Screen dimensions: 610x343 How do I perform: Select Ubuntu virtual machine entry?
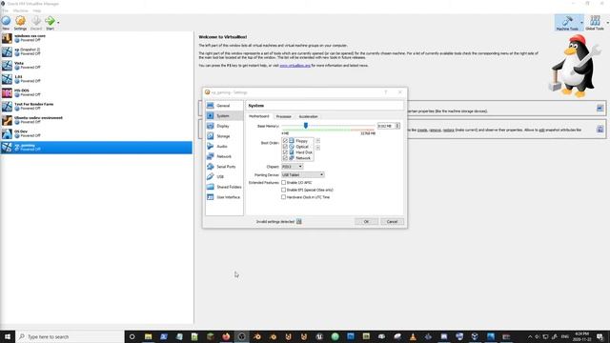pyautogui.click(x=96, y=120)
